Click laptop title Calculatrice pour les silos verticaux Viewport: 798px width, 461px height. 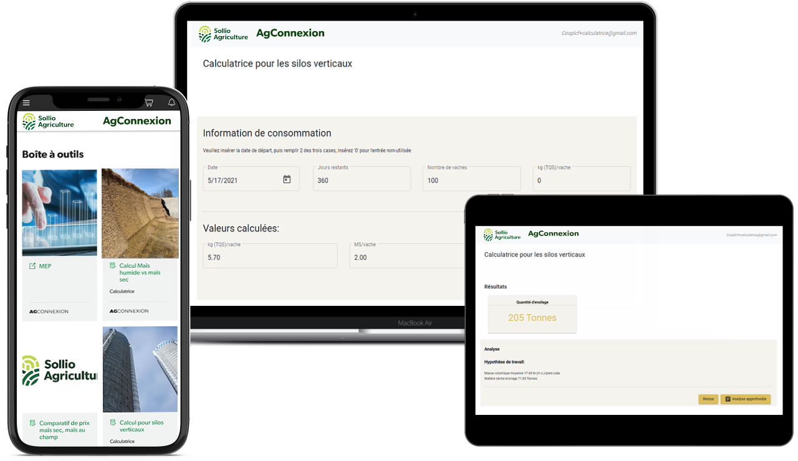pos(277,64)
